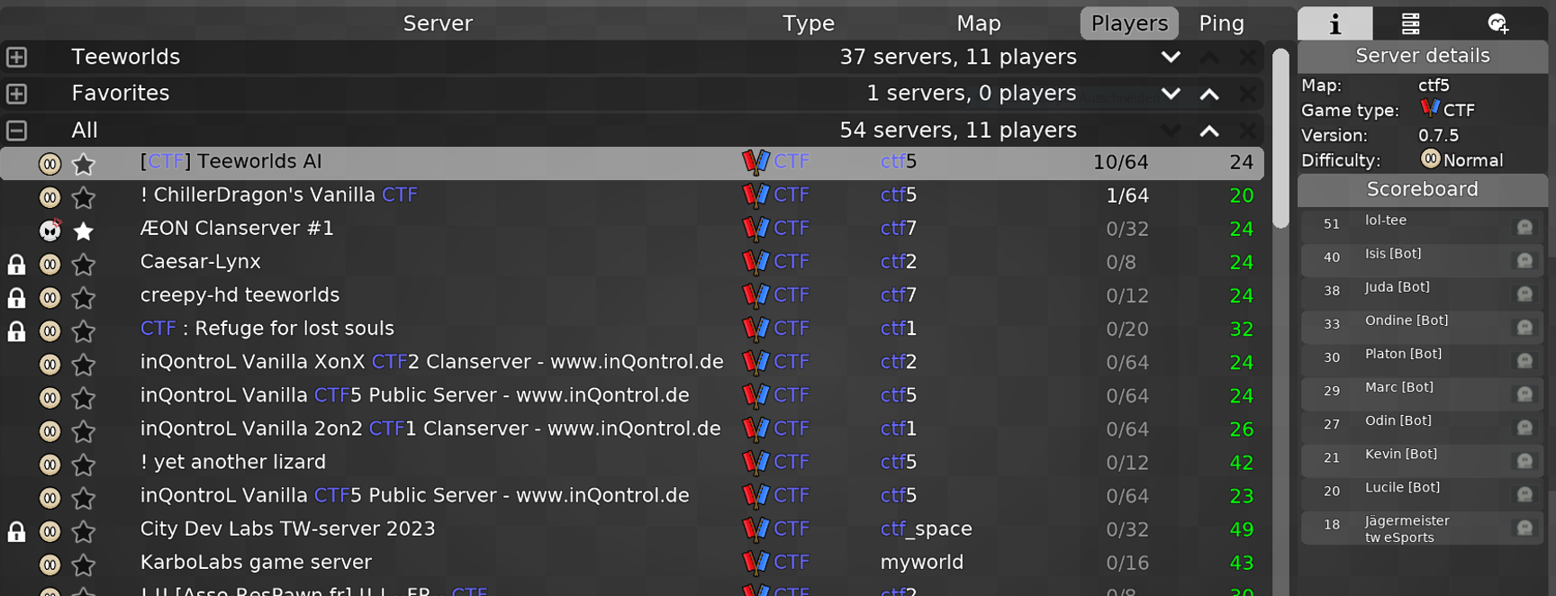The image size is (1556, 596).
Task: Expand the Favorites filter group
Action: [x=16, y=94]
